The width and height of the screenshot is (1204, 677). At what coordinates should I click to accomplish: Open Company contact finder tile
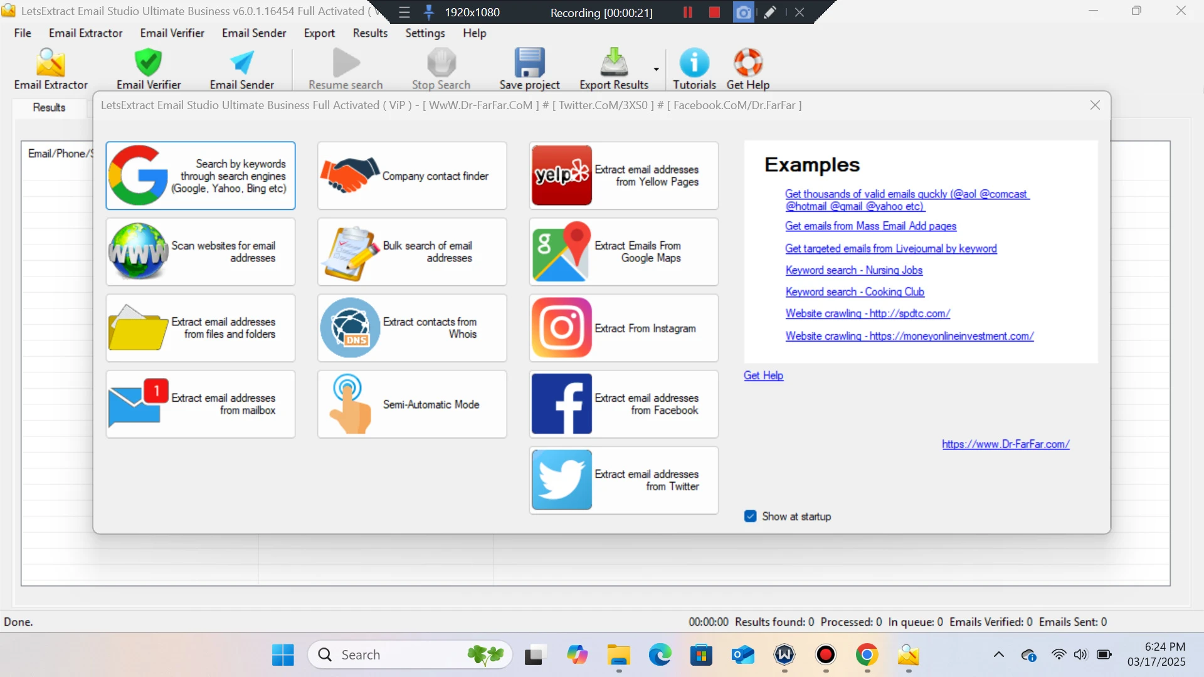tap(411, 176)
